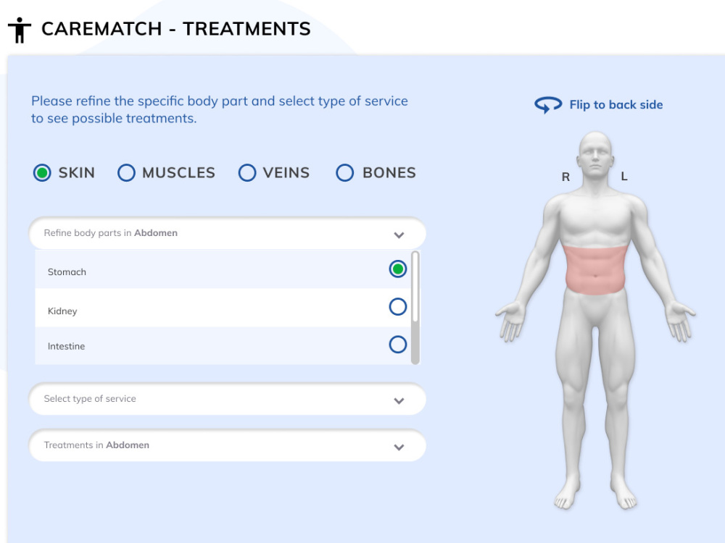The height and width of the screenshot is (543, 725).
Task: Click the CAREMATCH - TREATMENTS title
Action: tap(175, 29)
